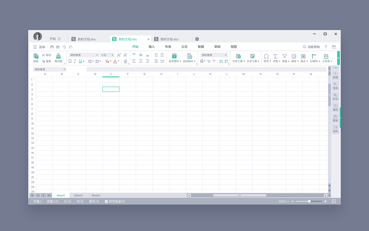This screenshot has width=369, height=231.
Task: Open the 属性 properties side panel icon
Action: (335, 106)
